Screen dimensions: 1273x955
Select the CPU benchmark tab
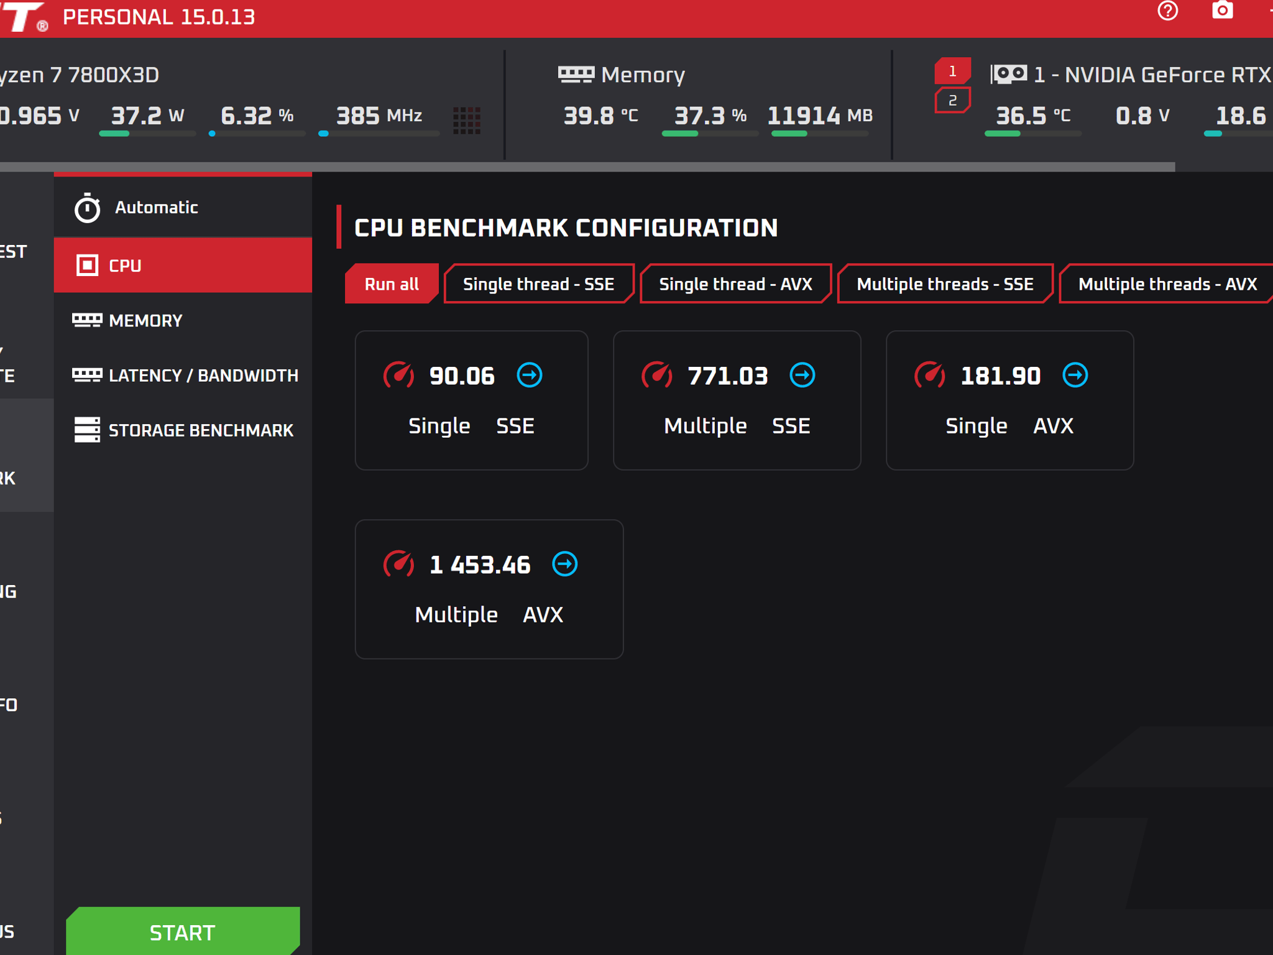(x=183, y=265)
